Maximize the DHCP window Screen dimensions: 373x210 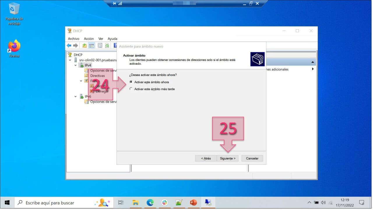[297, 31]
